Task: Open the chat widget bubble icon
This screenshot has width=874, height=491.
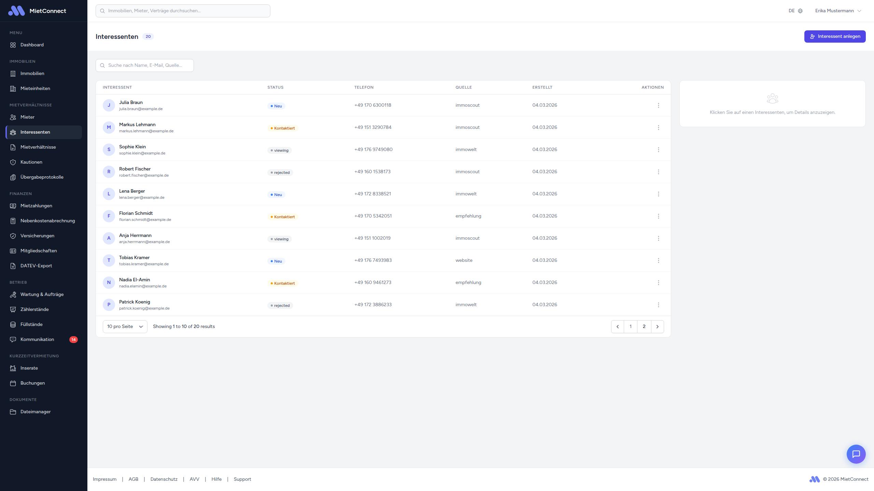Action: tap(856, 454)
